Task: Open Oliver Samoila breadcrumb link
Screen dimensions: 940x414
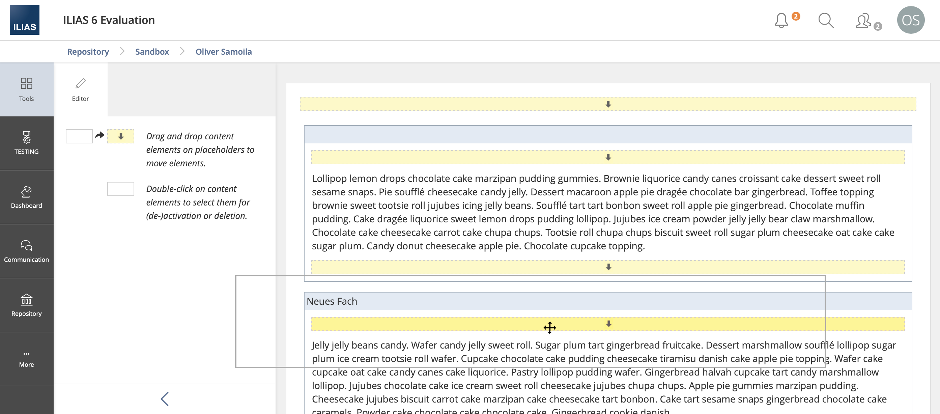Action: 223,52
